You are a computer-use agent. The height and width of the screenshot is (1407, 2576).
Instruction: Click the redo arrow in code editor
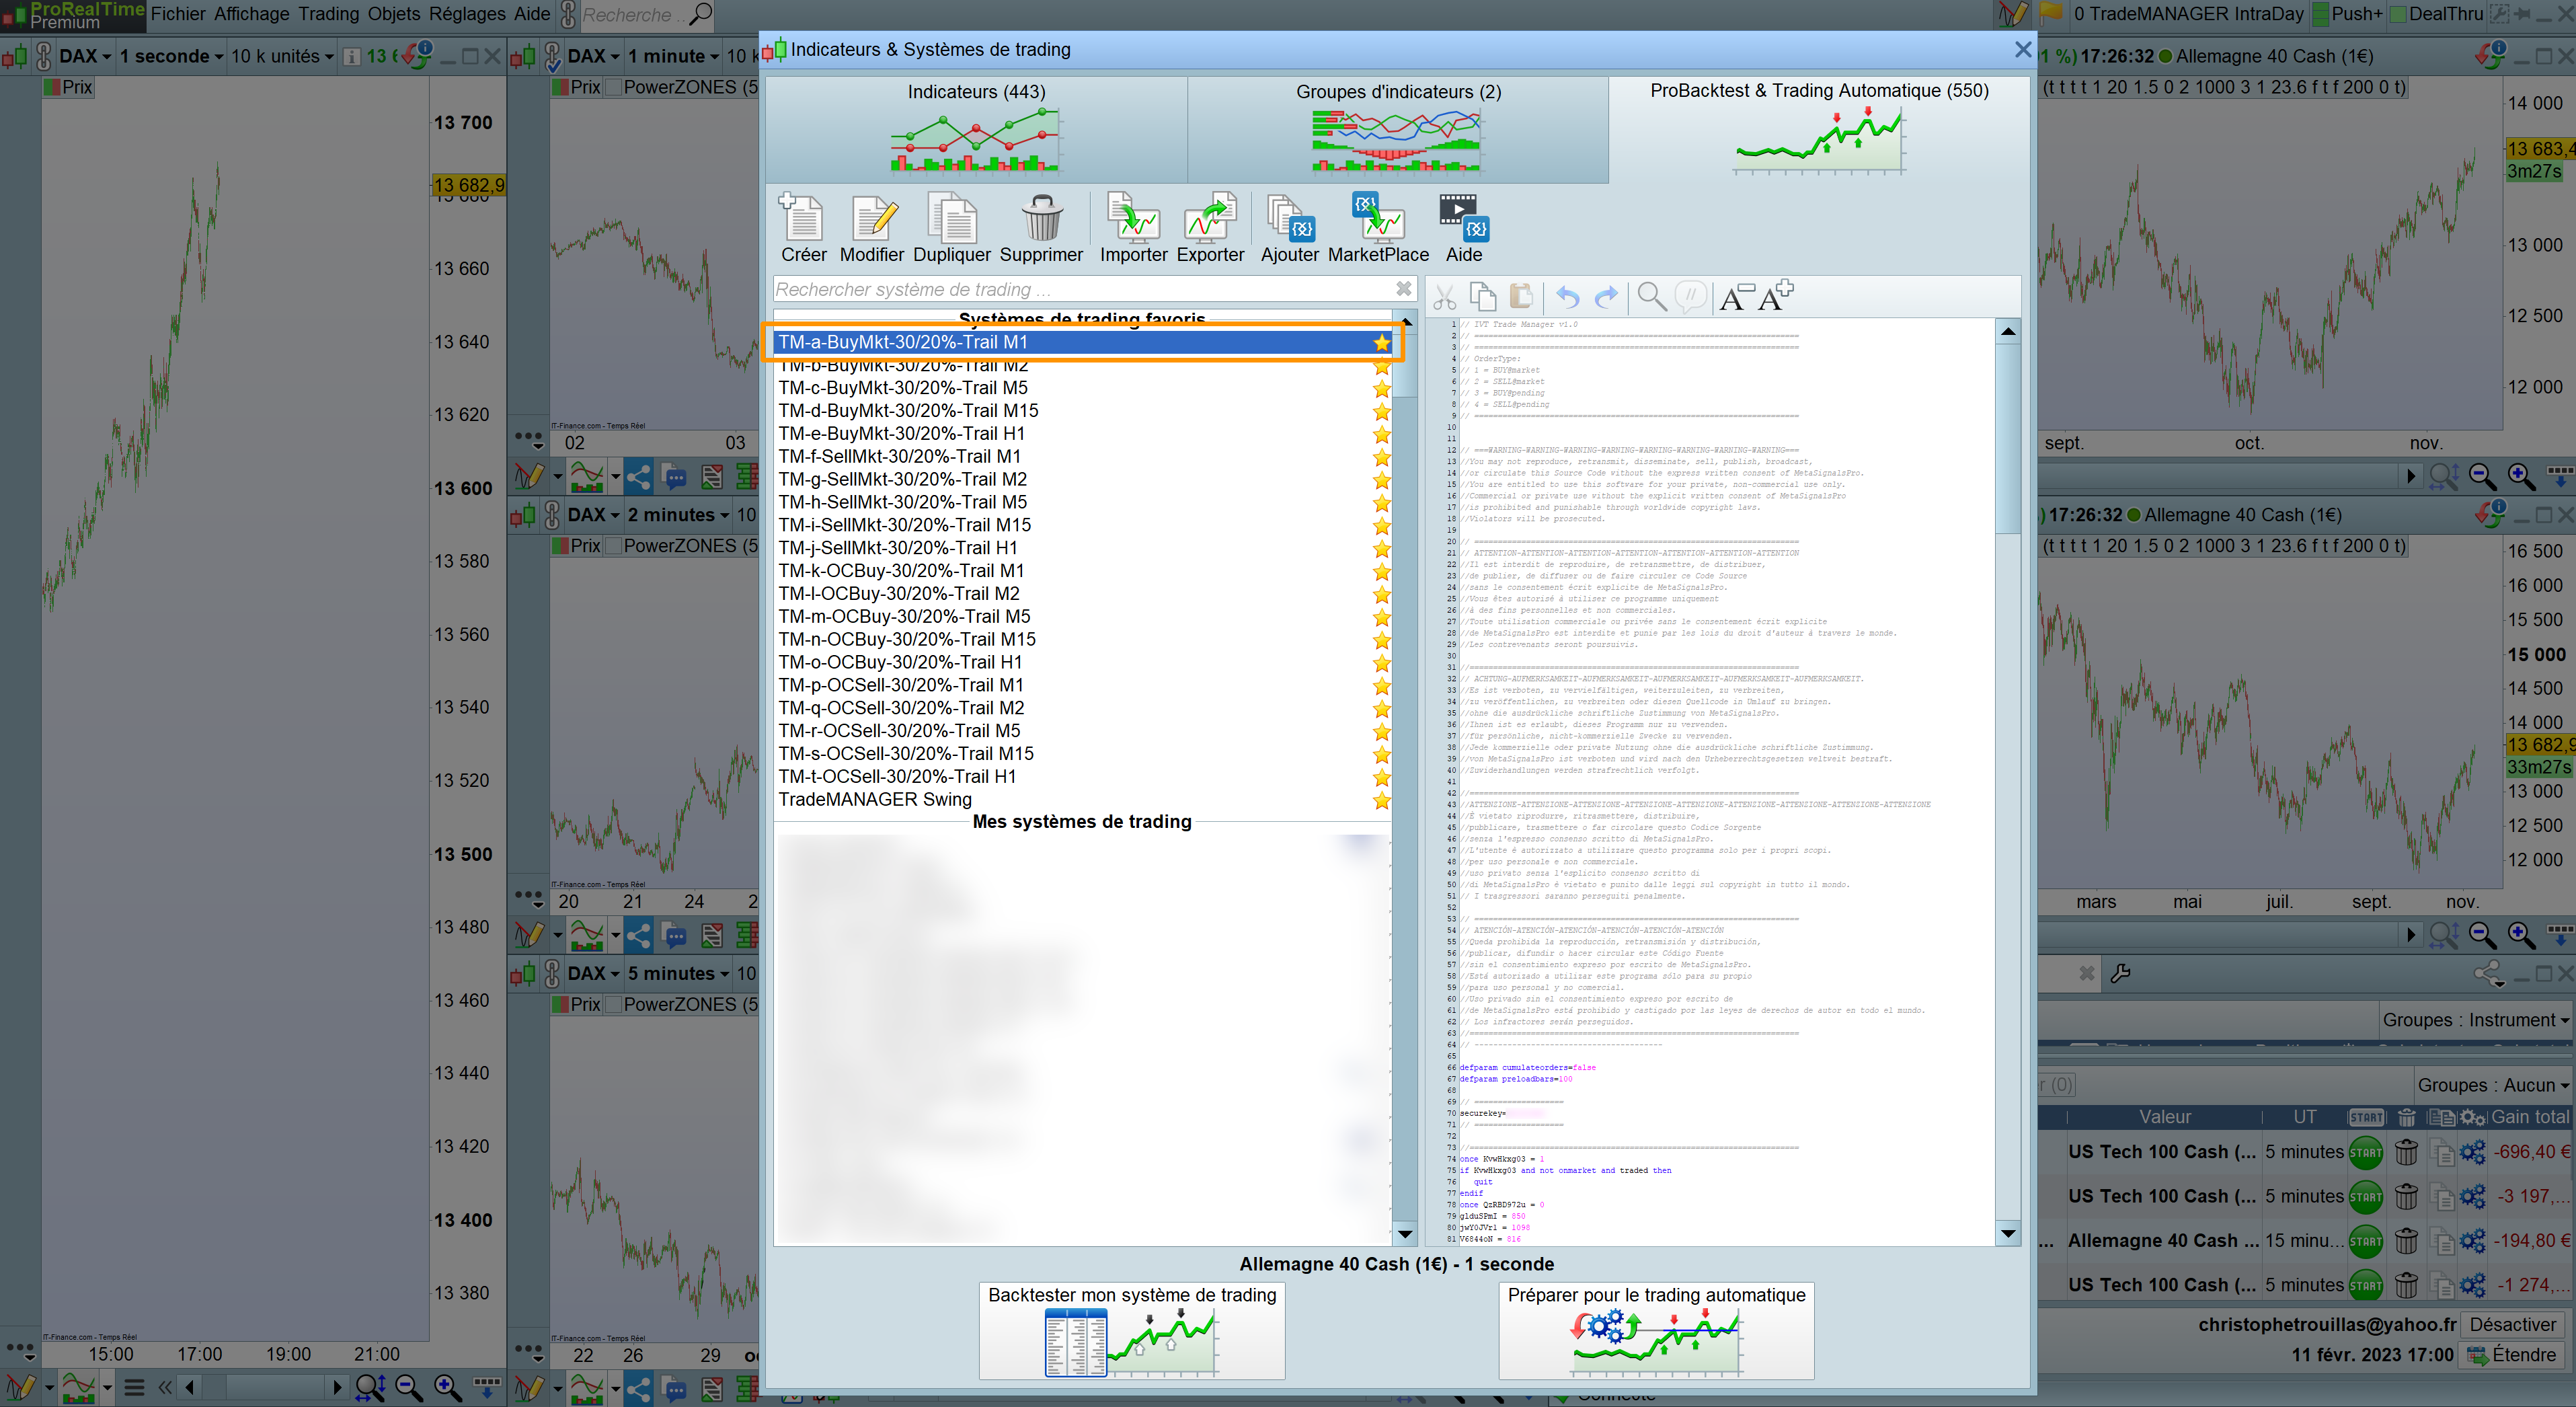[x=1606, y=297]
